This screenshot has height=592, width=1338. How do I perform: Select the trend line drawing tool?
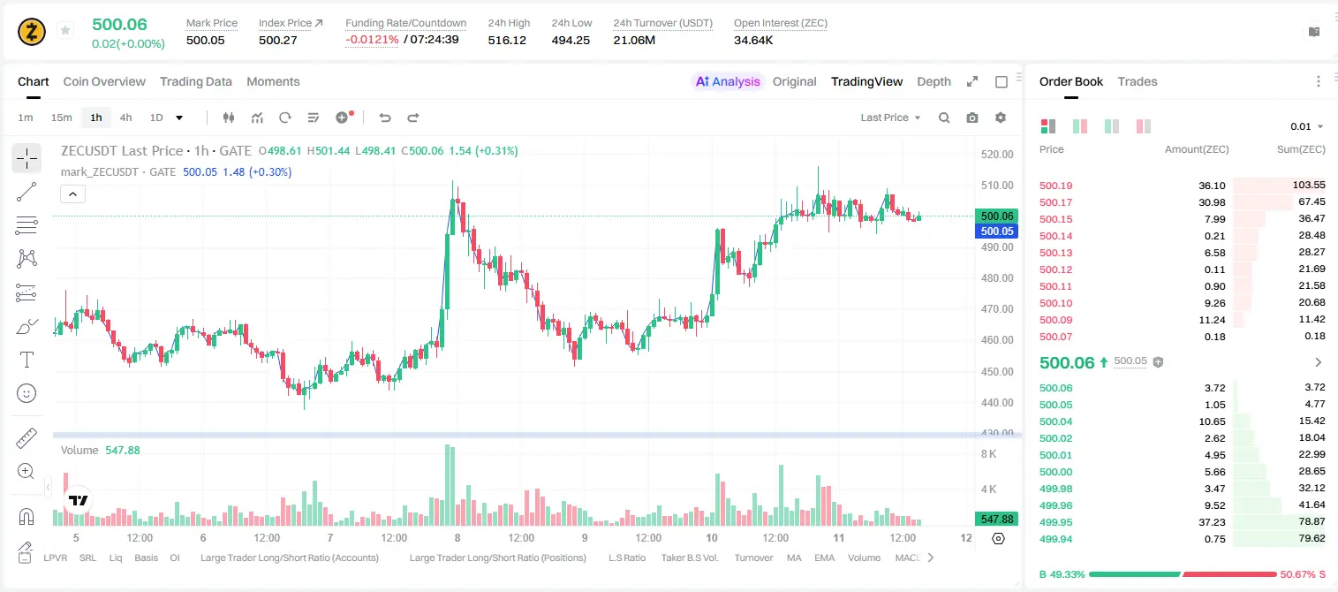[26, 192]
